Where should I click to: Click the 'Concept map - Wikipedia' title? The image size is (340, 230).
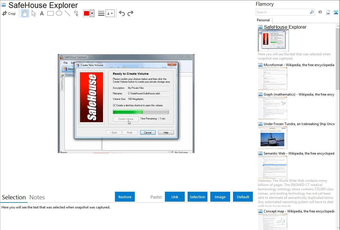pyautogui.click(x=299, y=211)
